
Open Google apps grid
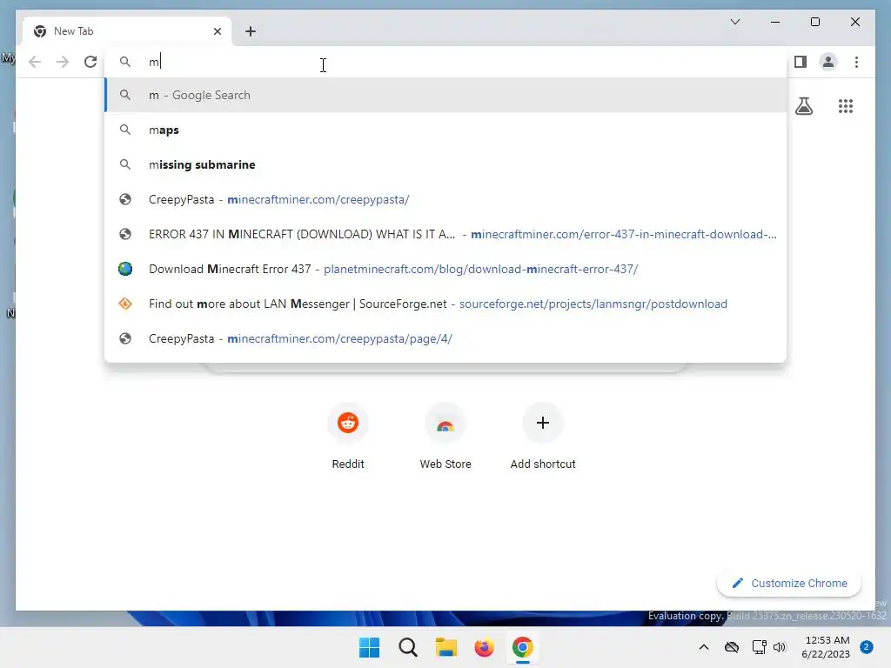tap(846, 106)
